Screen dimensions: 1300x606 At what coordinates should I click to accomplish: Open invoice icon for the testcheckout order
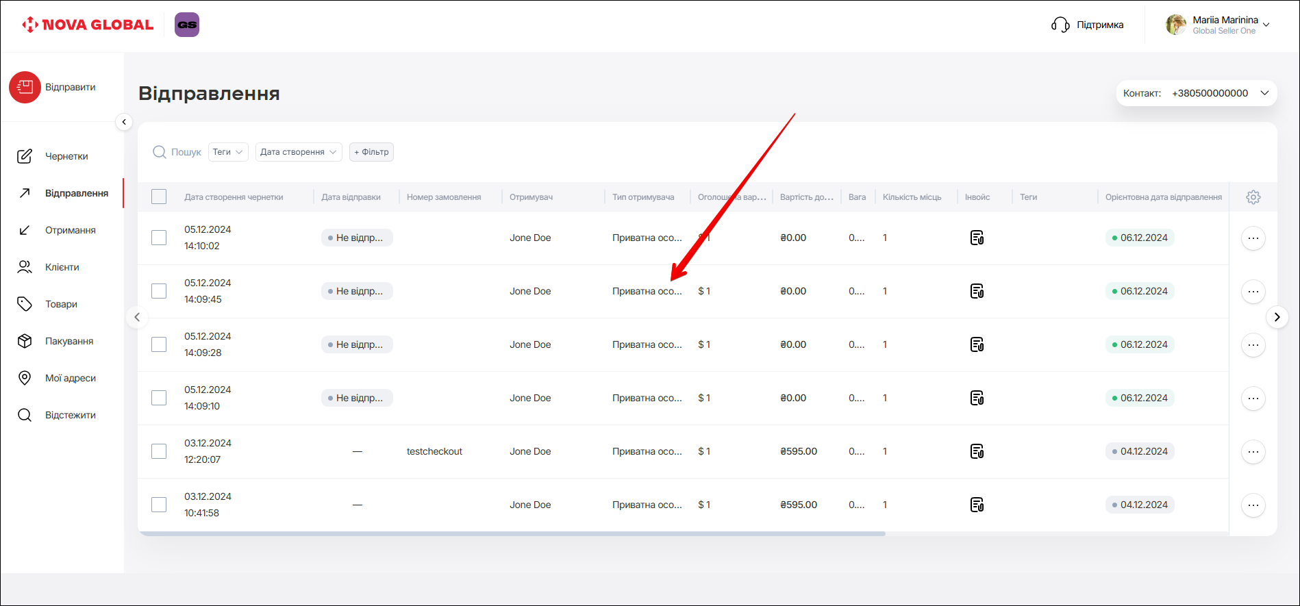click(977, 452)
